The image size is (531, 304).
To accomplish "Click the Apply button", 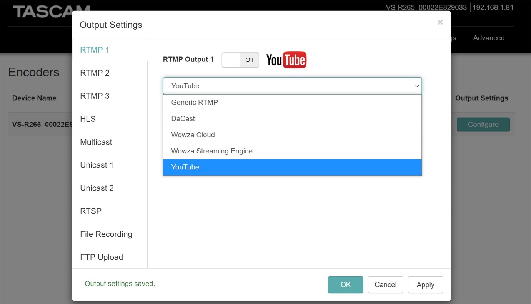I will pos(425,285).
